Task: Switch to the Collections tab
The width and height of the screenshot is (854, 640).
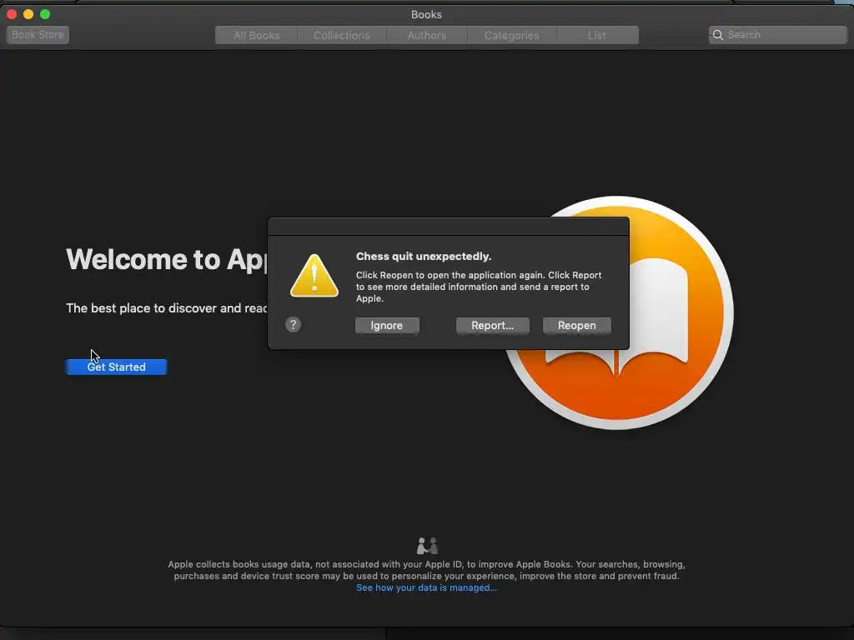Action: coord(341,35)
